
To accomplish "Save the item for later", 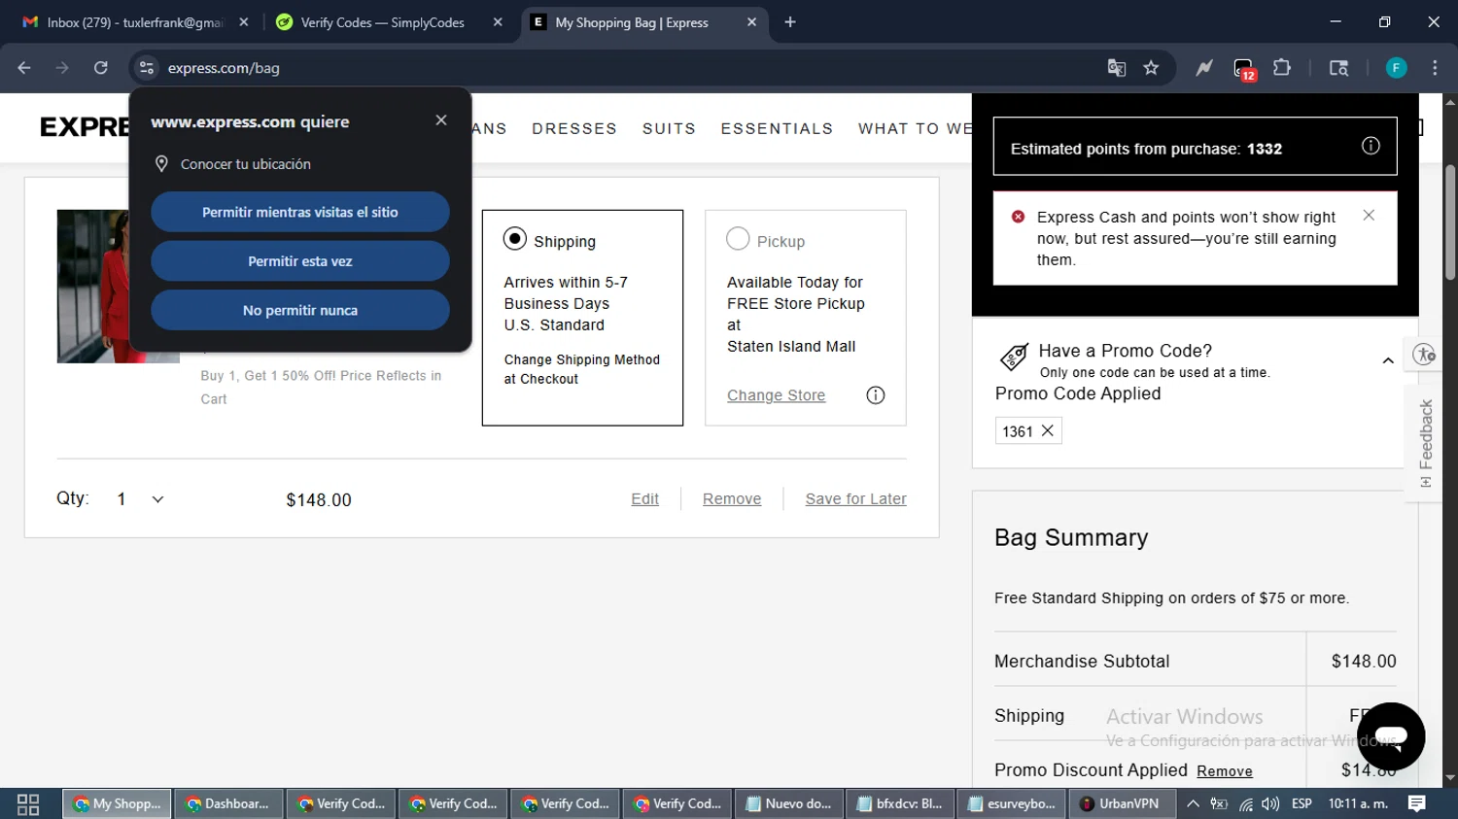I will coord(855,499).
